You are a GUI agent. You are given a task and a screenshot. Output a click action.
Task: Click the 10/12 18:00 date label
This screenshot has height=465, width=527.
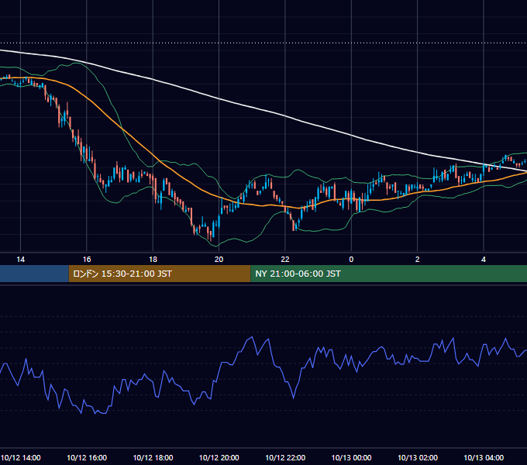pyautogui.click(x=153, y=457)
